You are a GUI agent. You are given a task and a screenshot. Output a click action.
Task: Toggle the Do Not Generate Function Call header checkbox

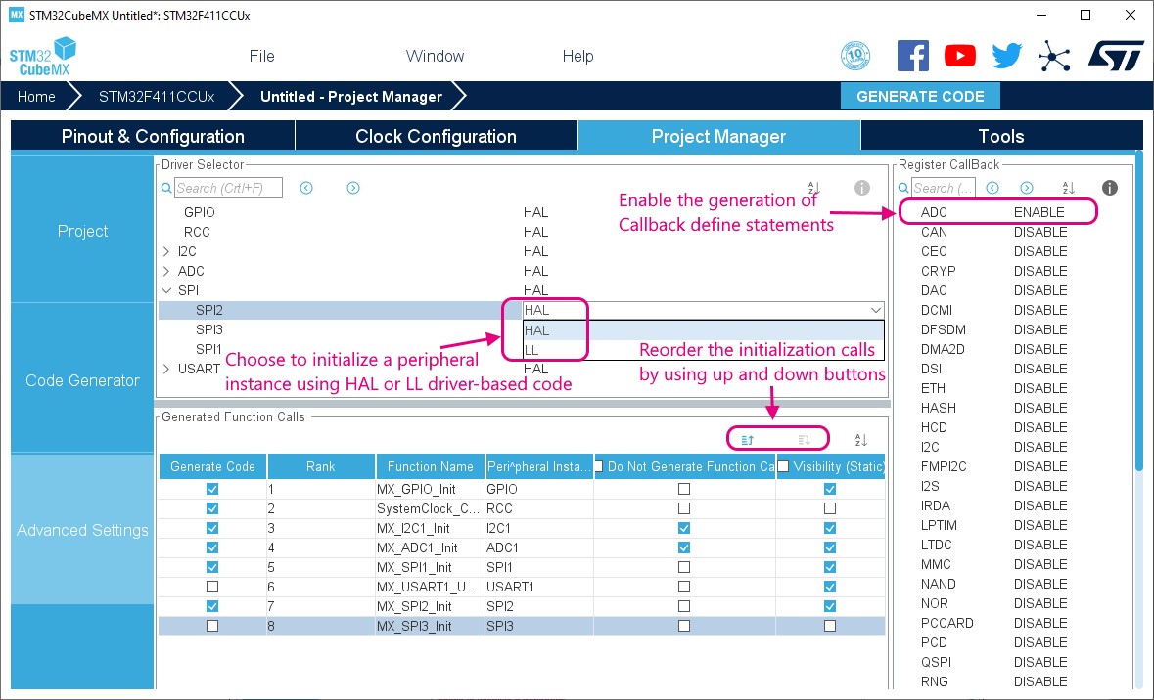(x=598, y=466)
